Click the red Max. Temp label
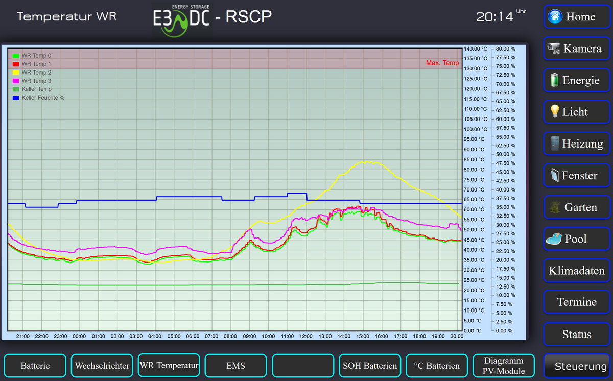This screenshot has height=381, width=613. (442, 63)
